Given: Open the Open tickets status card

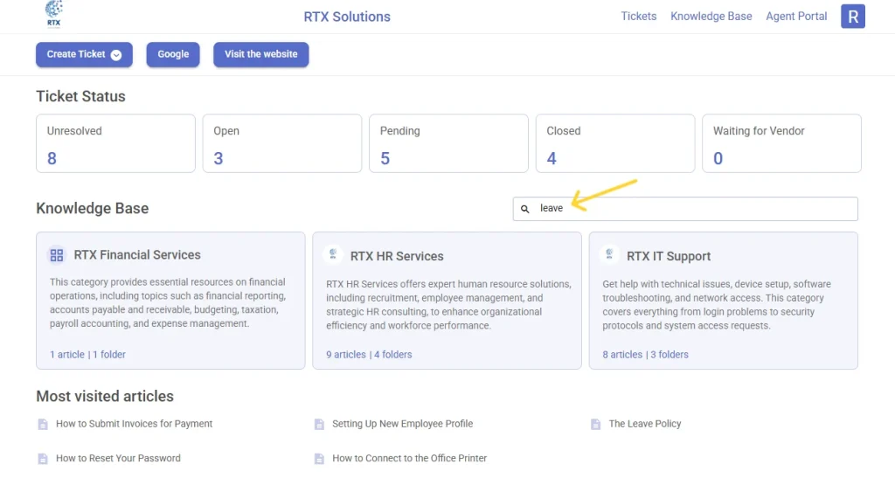Looking at the screenshot, I should tap(282, 143).
